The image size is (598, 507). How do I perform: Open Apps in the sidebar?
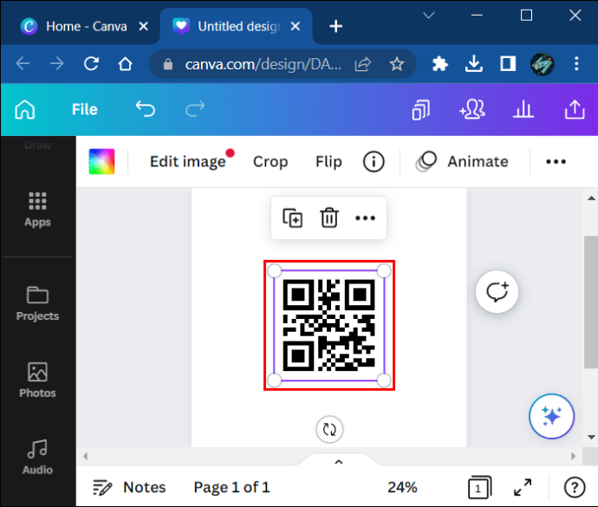[37, 210]
